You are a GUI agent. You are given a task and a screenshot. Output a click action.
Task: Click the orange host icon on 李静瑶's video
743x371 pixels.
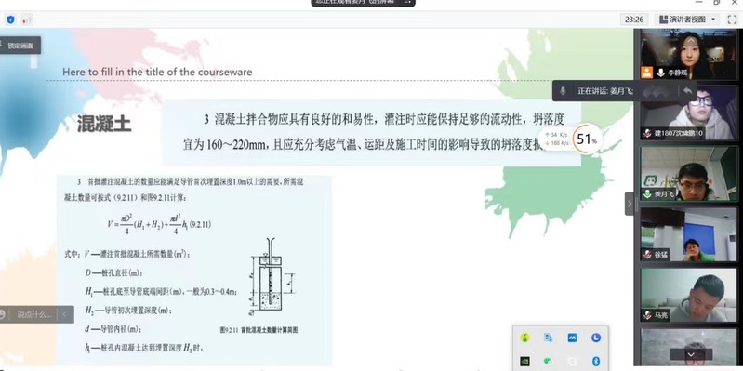click(647, 73)
